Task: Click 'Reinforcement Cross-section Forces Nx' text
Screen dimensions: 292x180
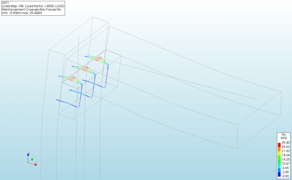Action: (x=31, y=9)
